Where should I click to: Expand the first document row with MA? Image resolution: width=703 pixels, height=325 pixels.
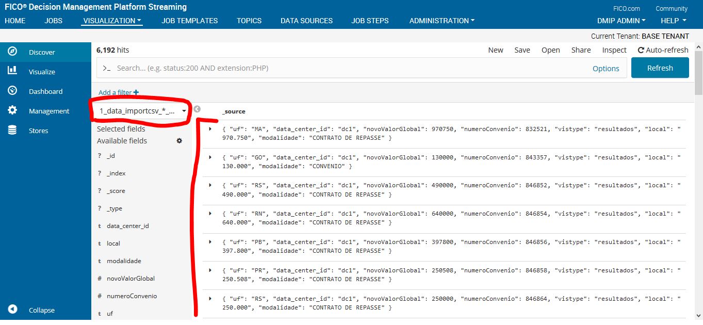coord(210,128)
